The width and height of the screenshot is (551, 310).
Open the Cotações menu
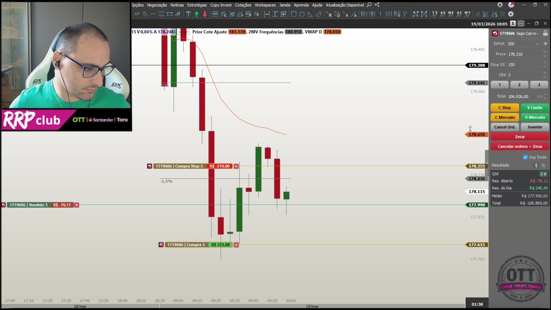[243, 5]
